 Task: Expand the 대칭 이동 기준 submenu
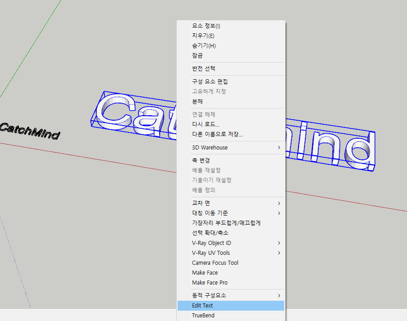tap(231, 213)
